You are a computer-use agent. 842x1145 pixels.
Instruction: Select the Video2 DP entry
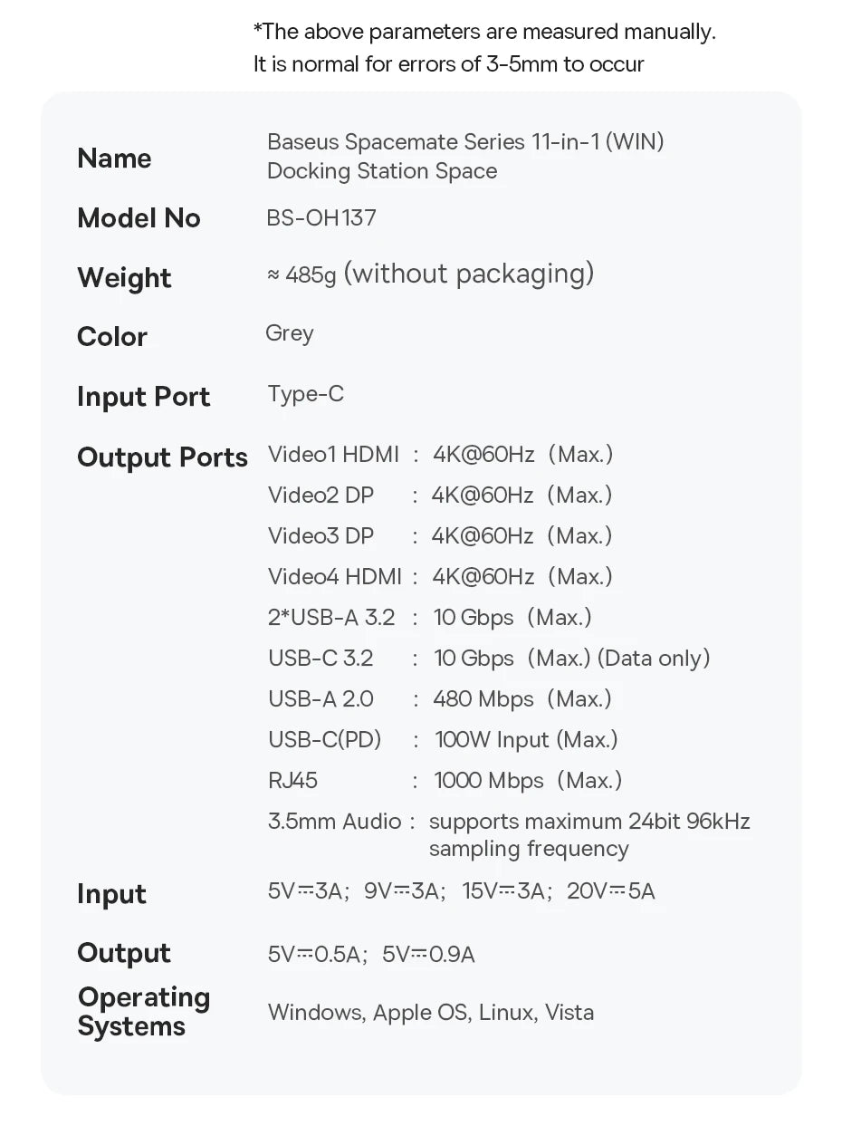click(321, 496)
